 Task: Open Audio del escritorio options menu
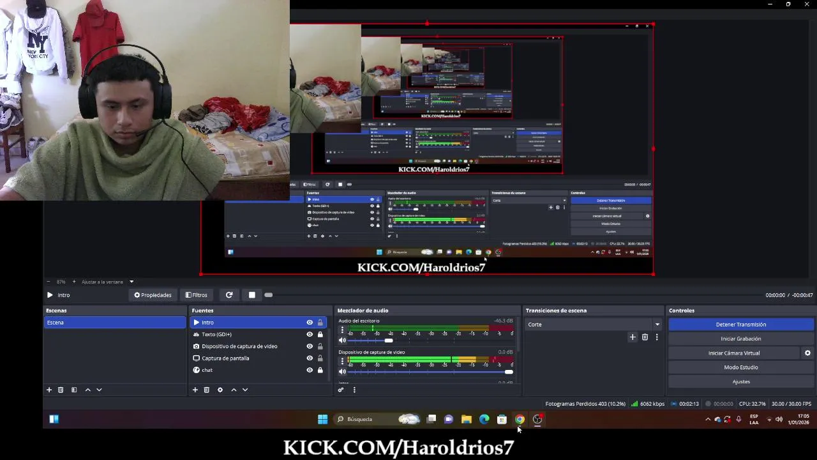click(342, 331)
